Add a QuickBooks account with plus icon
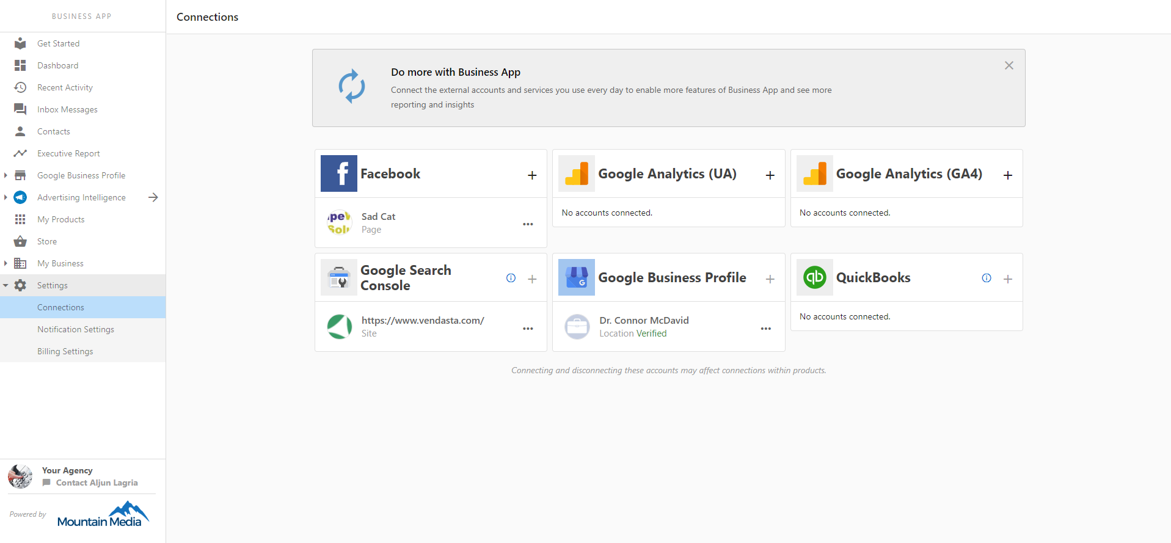1171x543 pixels. coord(1008,279)
